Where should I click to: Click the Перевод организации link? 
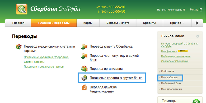coord(106,69)
